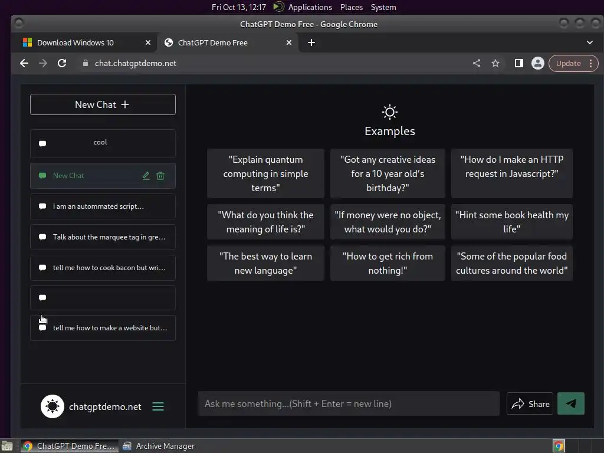This screenshot has width=604, height=453.
Task: Select the ChatGPT Demo Free tab
Action: [227, 42]
